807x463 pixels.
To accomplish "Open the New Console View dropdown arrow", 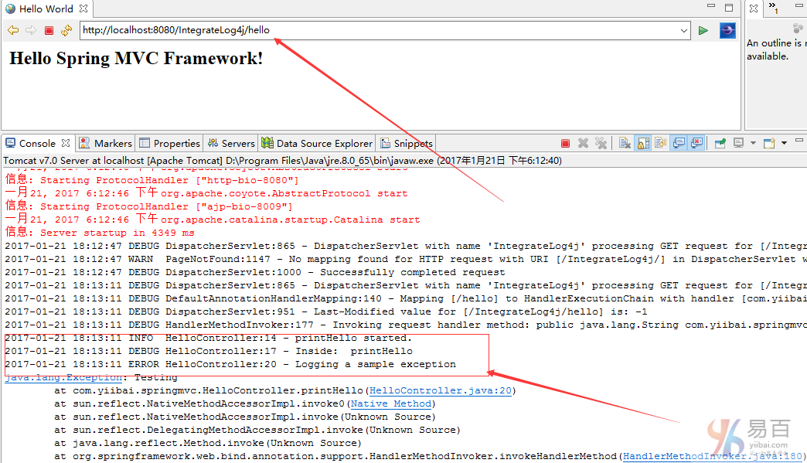I will [x=784, y=143].
